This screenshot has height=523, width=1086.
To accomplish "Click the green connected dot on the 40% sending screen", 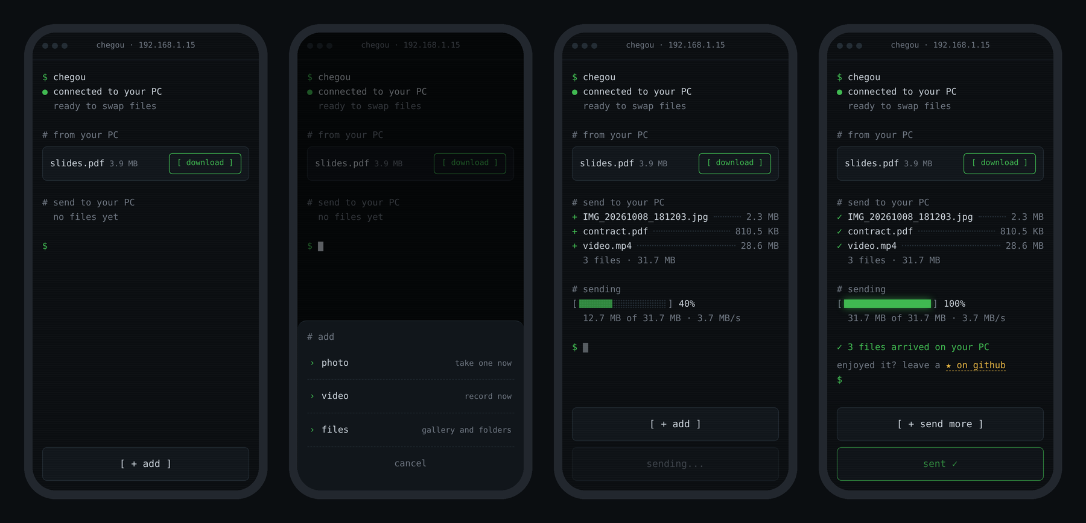I will (x=574, y=92).
